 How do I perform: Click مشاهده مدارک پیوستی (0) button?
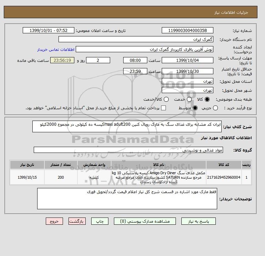[x=145, y=221]
